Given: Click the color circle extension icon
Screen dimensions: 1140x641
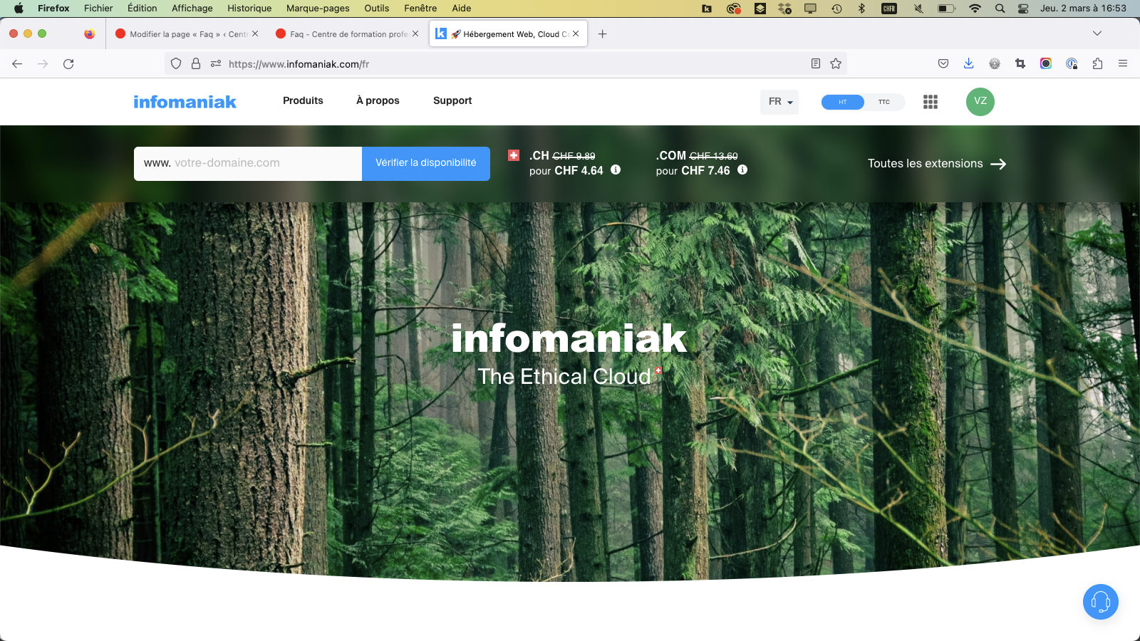Looking at the screenshot, I should point(1046,64).
